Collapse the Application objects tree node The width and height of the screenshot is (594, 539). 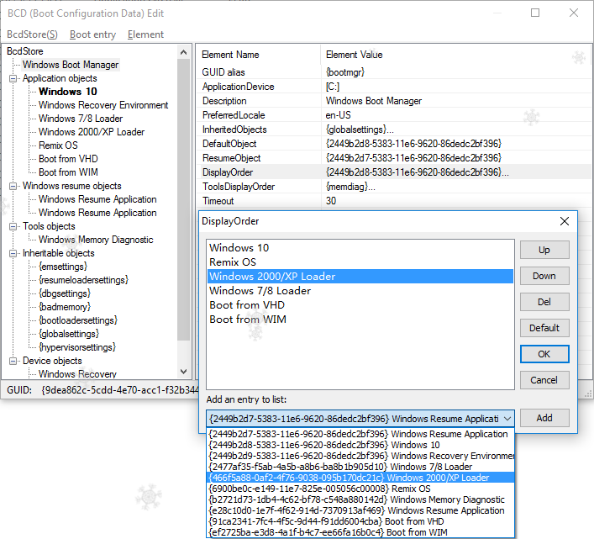[13, 78]
